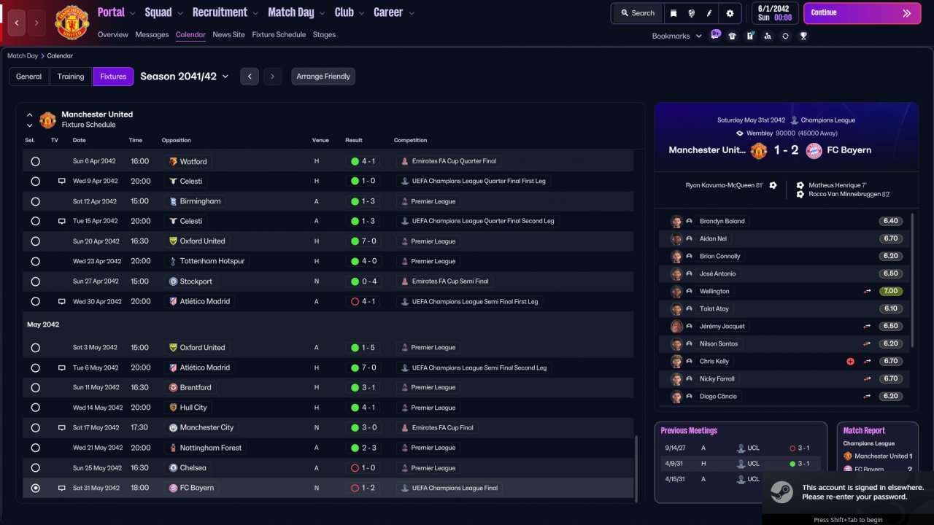Click the trophy icon in bookmarks row

tap(803, 36)
